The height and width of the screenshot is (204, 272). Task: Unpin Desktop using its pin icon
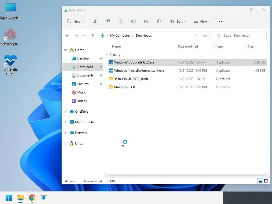coord(101,58)
